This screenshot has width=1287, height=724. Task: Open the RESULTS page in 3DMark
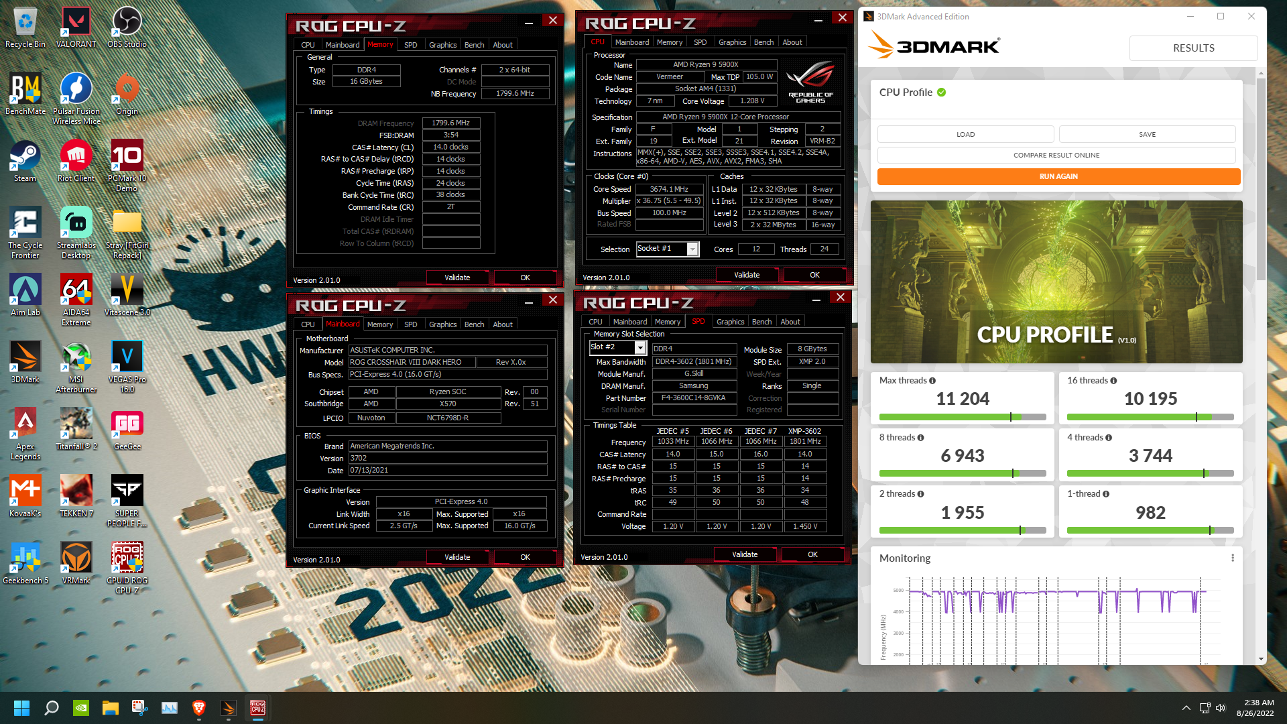(x=1193, y=48)
